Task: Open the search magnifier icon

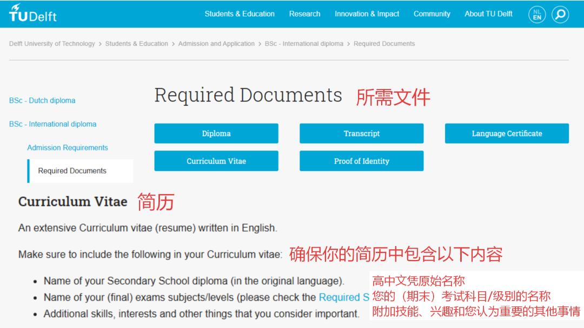Action: click(x=560, y=15)
